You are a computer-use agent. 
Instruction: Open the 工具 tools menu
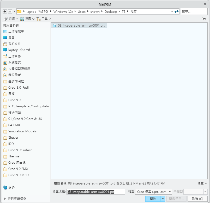tap(44, 19)
